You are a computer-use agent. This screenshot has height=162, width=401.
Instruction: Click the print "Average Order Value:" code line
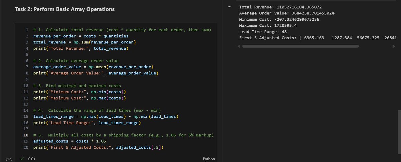96,73
